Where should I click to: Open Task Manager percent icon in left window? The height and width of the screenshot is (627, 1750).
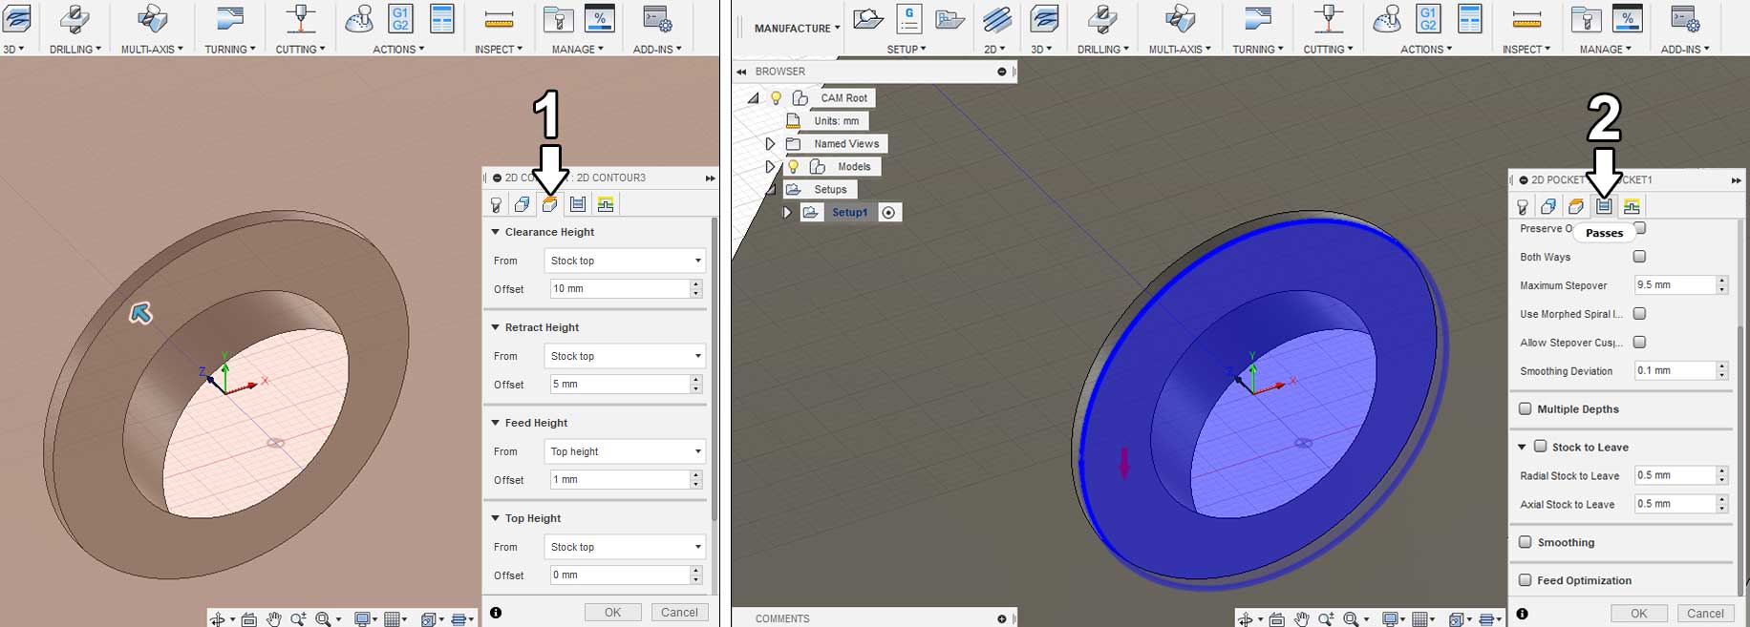tap(599, 19)
